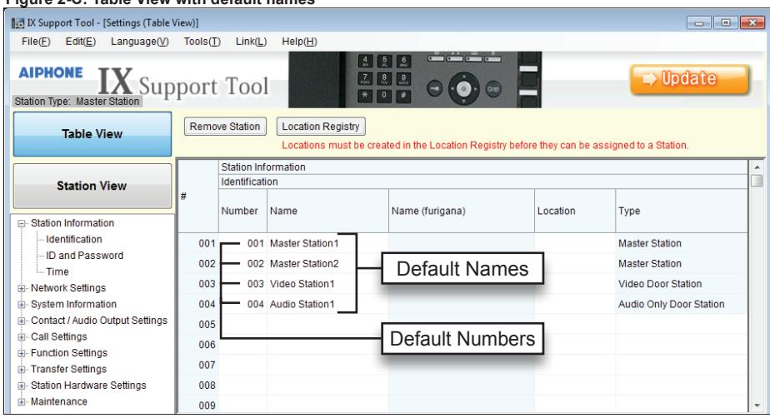Open the Tools menu
Viewport: 770px width, 418px height.
[202, 42]
